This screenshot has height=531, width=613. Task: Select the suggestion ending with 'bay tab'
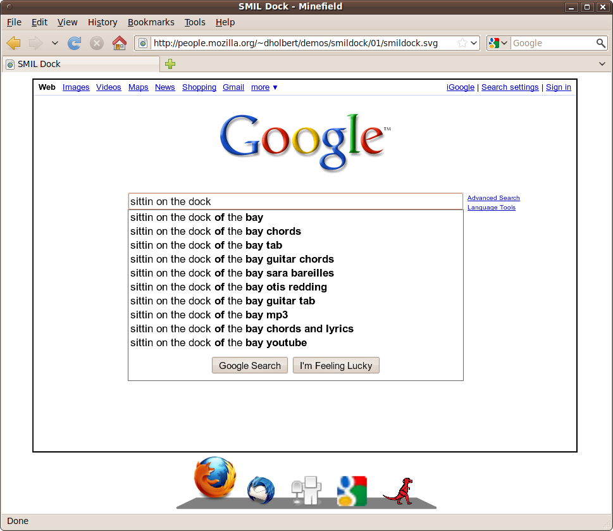coord(295,245)
